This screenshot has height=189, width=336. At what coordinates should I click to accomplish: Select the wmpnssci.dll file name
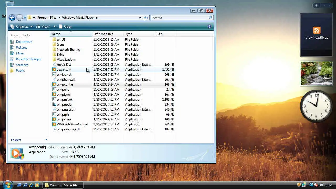point(66,109)
